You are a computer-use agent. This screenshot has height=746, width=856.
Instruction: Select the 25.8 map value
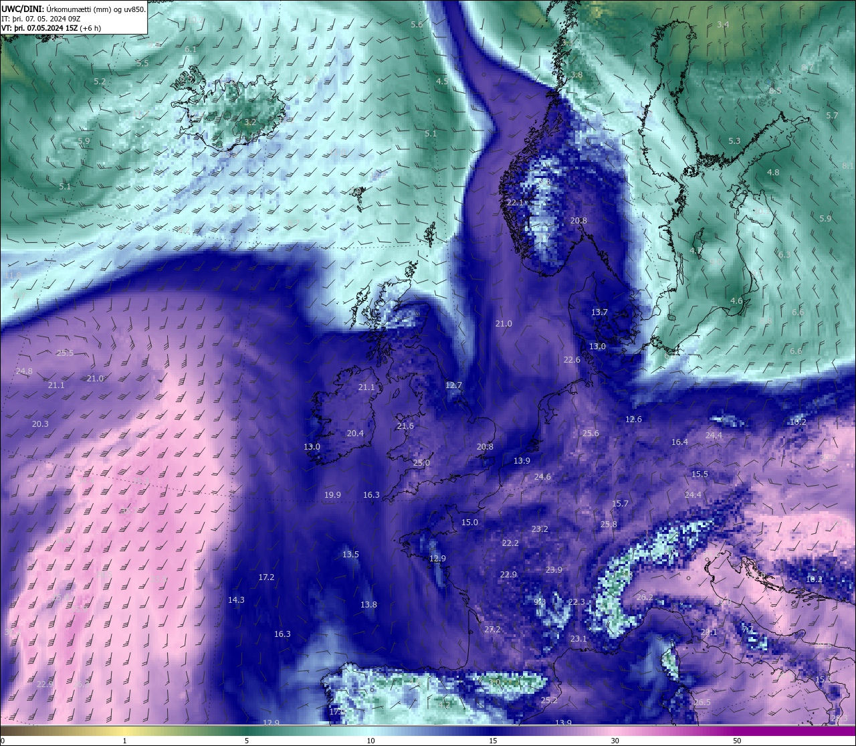pos(609,525)
